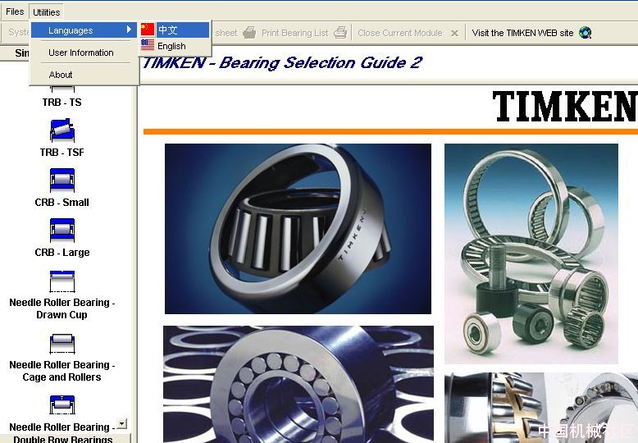The width and height of the screenshot is (638, 443).
Task: Click Print Bearing List button
Action: click(294, 33)
